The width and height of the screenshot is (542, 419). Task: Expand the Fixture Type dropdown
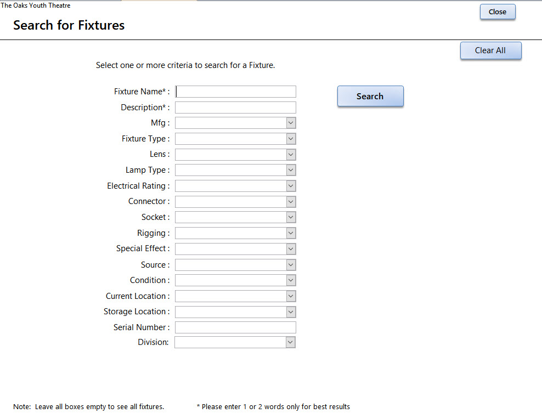[x=291, y=139]
